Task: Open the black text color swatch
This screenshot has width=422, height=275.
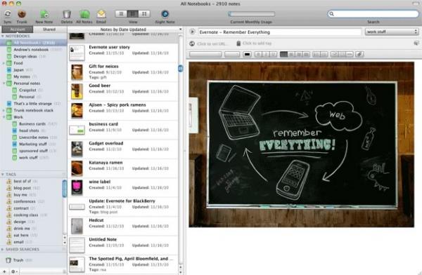Action: point(247,55)
